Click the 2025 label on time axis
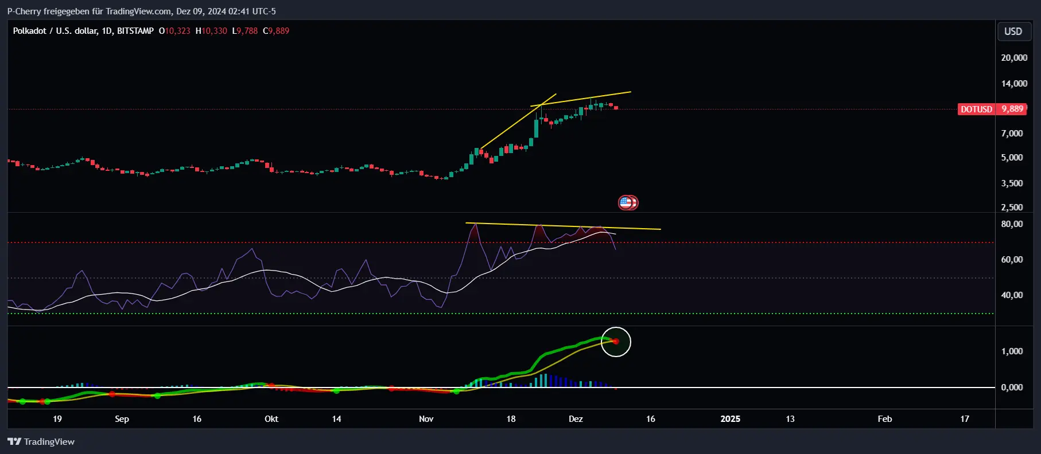 point(730,419)
